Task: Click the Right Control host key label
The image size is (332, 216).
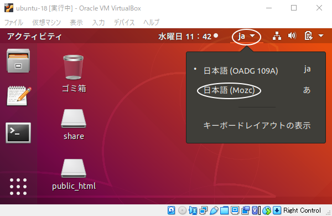Action: [302, 210]
